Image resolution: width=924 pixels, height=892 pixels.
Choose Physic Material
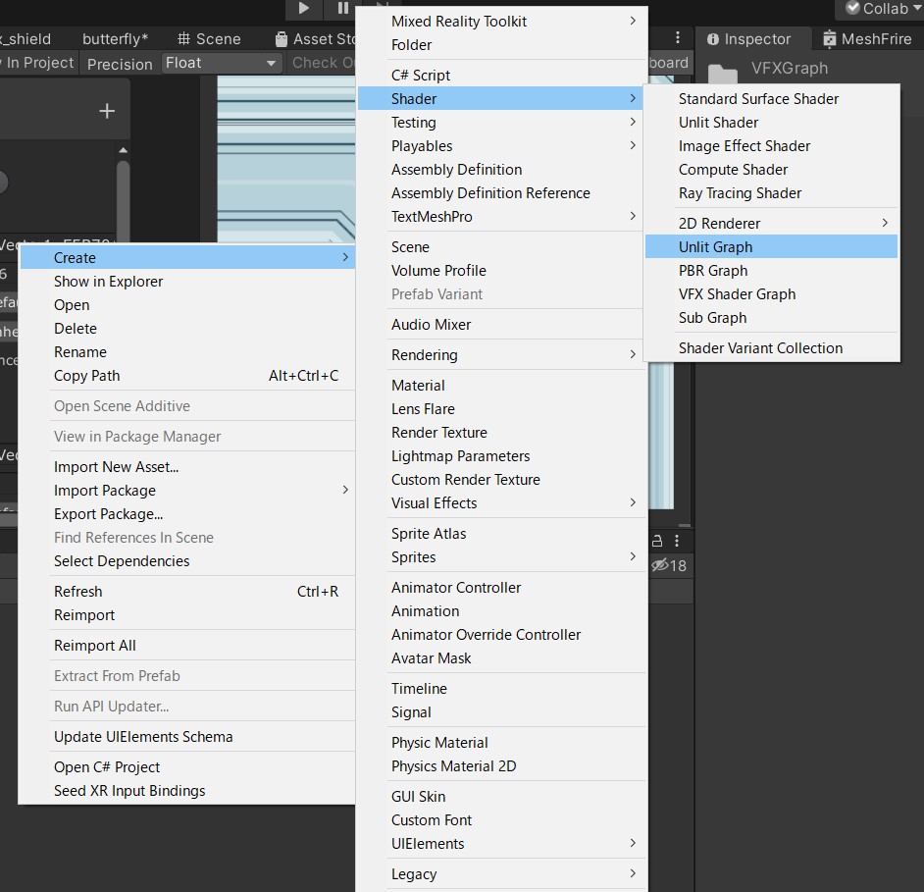(502, 742)
